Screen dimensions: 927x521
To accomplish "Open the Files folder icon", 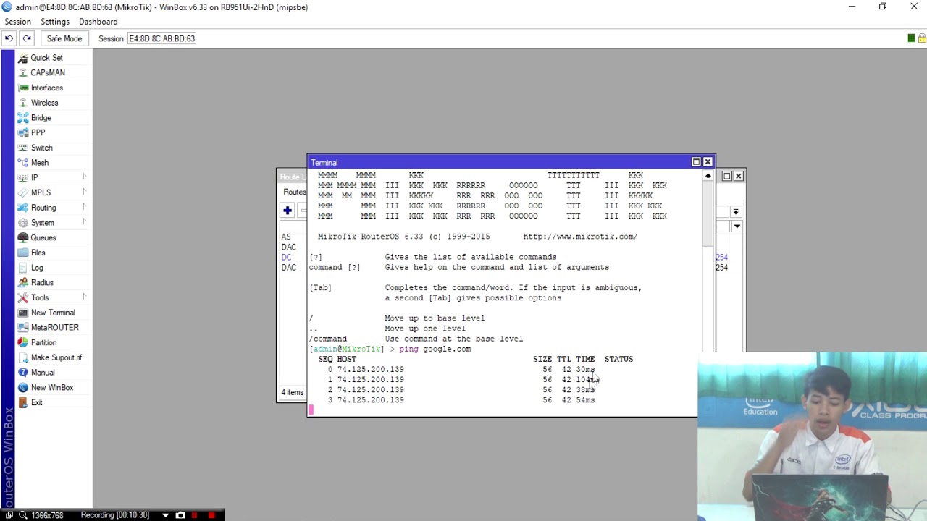I will 22,253.
